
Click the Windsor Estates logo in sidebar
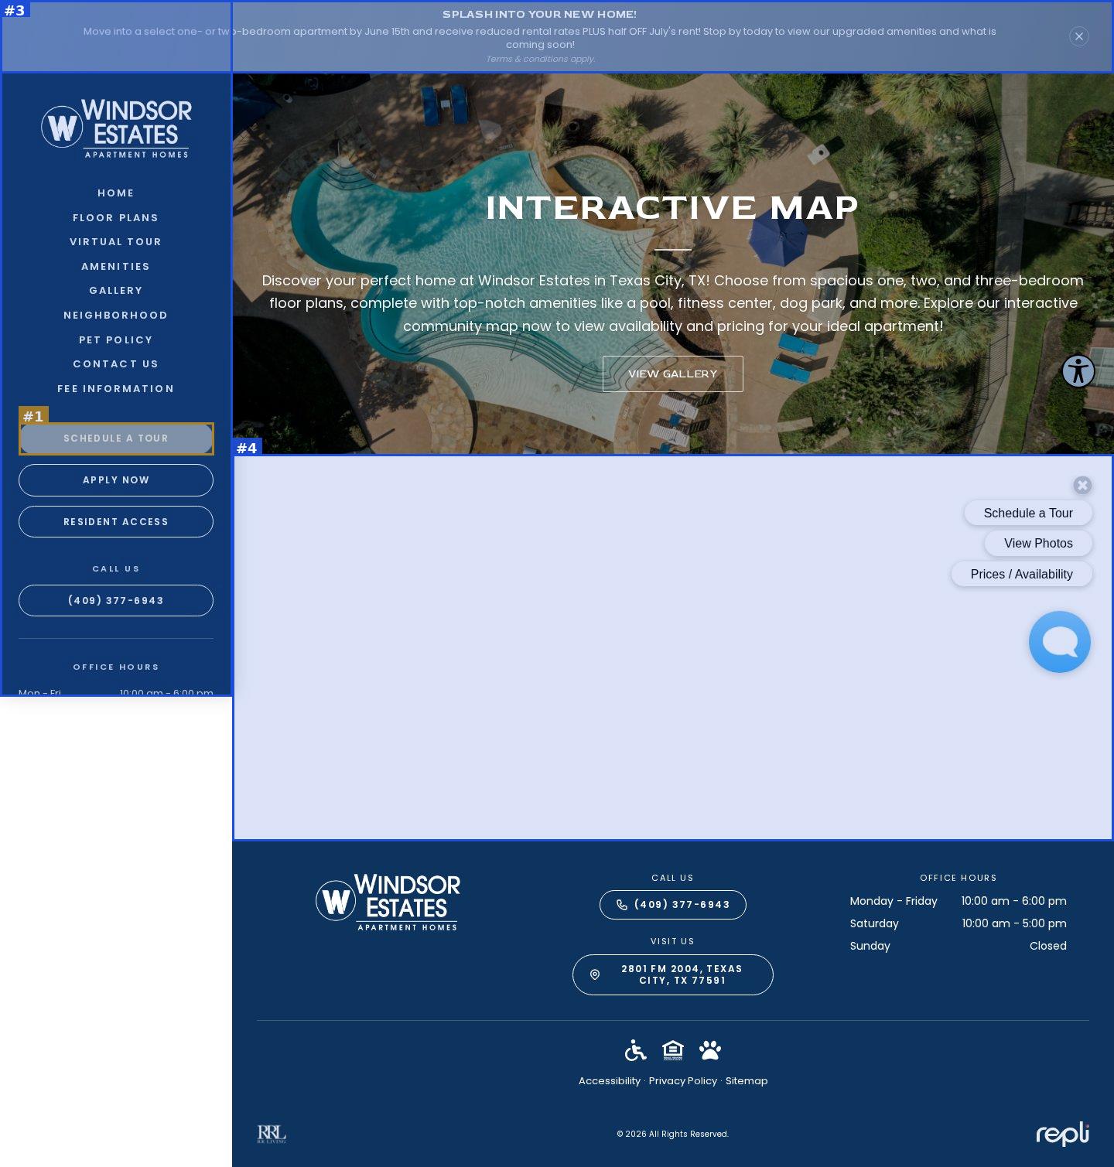pyautogui.click(x=116, y=128)
